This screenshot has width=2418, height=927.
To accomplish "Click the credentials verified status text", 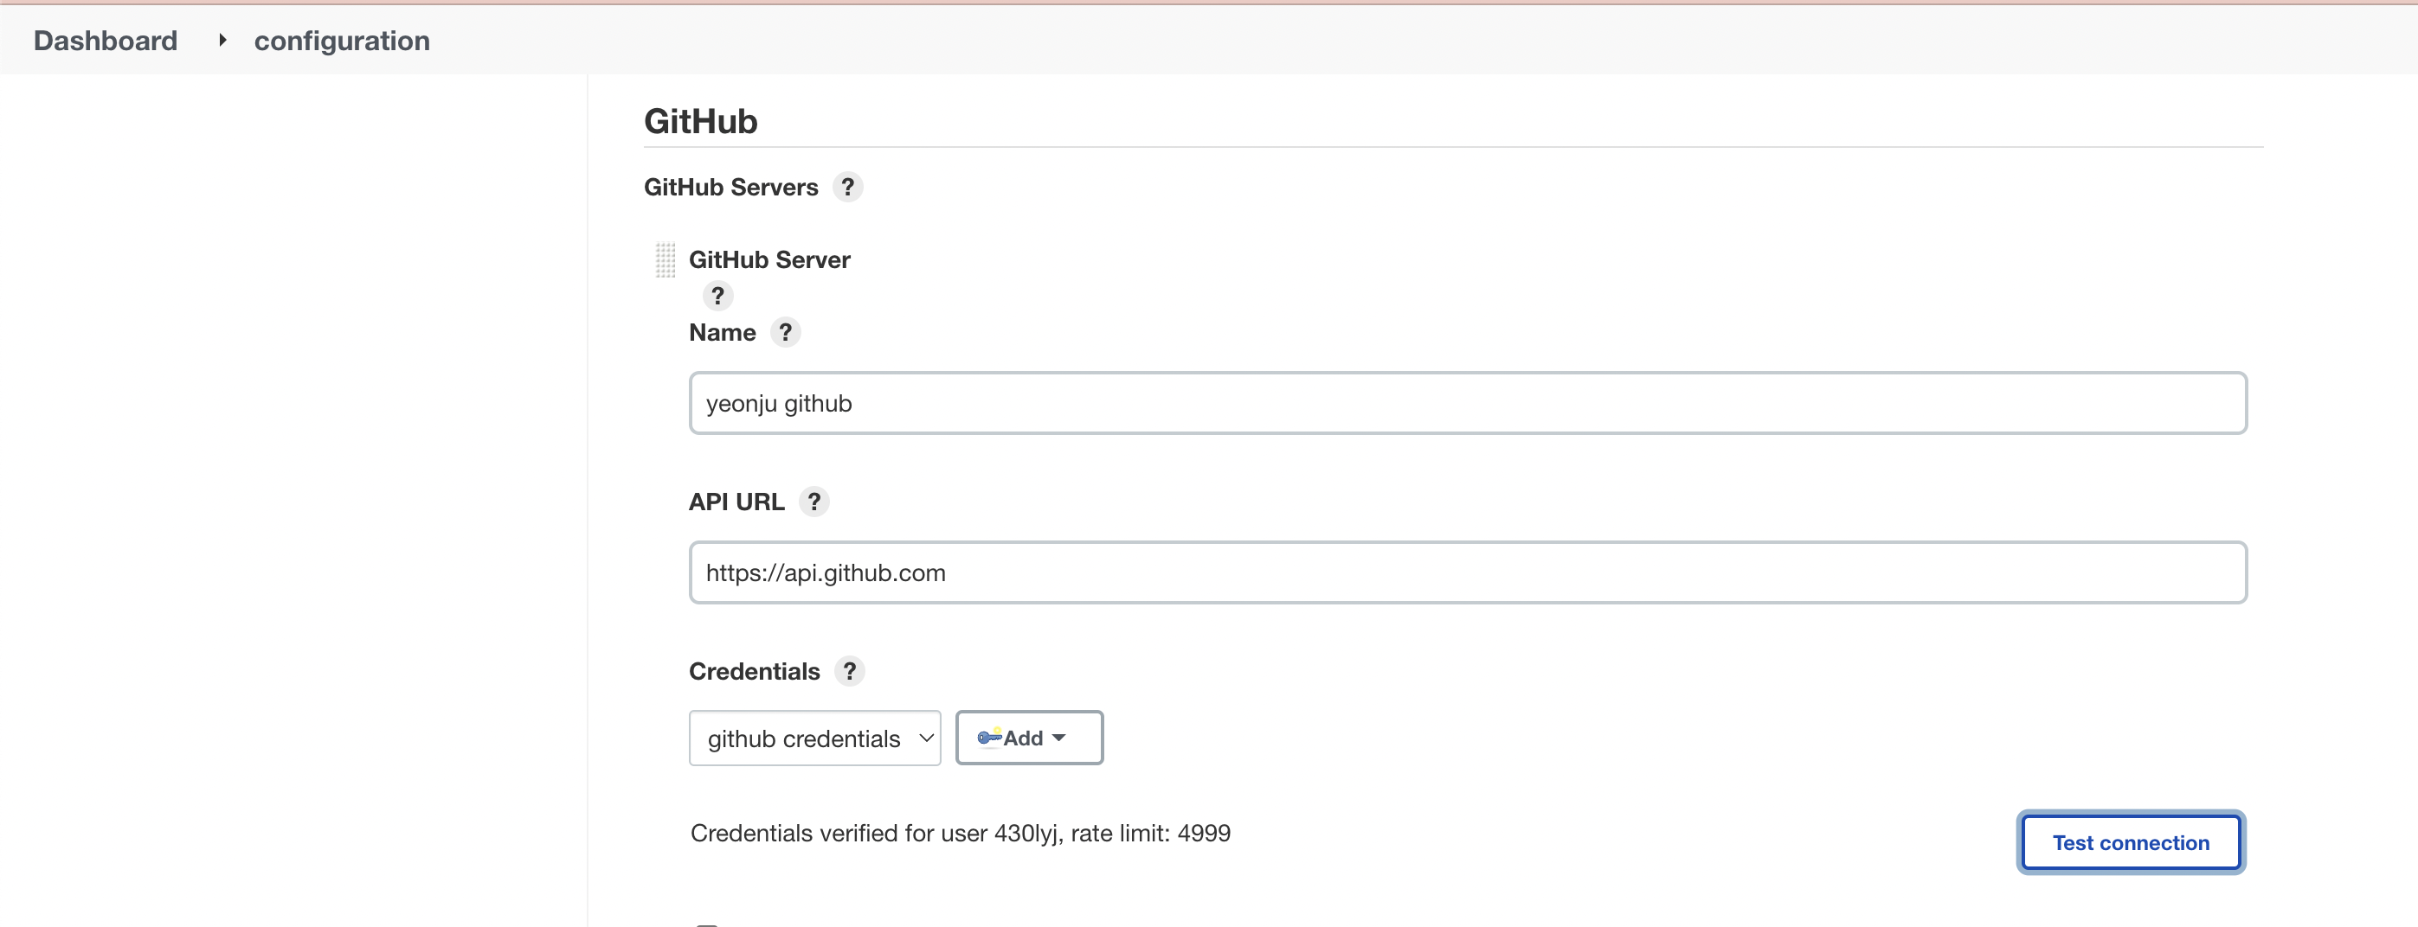I will click(x=961, y=833).
